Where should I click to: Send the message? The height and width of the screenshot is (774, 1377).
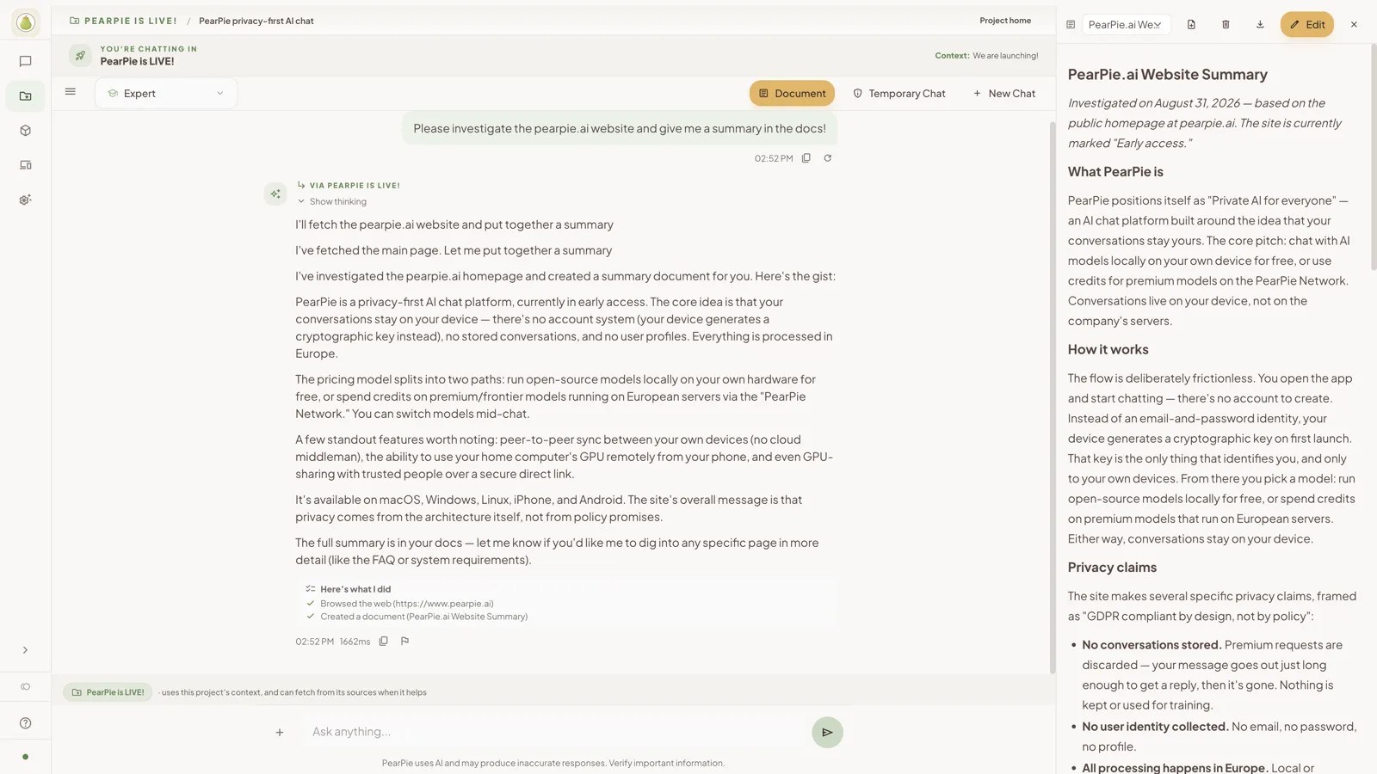click(x=827, y=733)
